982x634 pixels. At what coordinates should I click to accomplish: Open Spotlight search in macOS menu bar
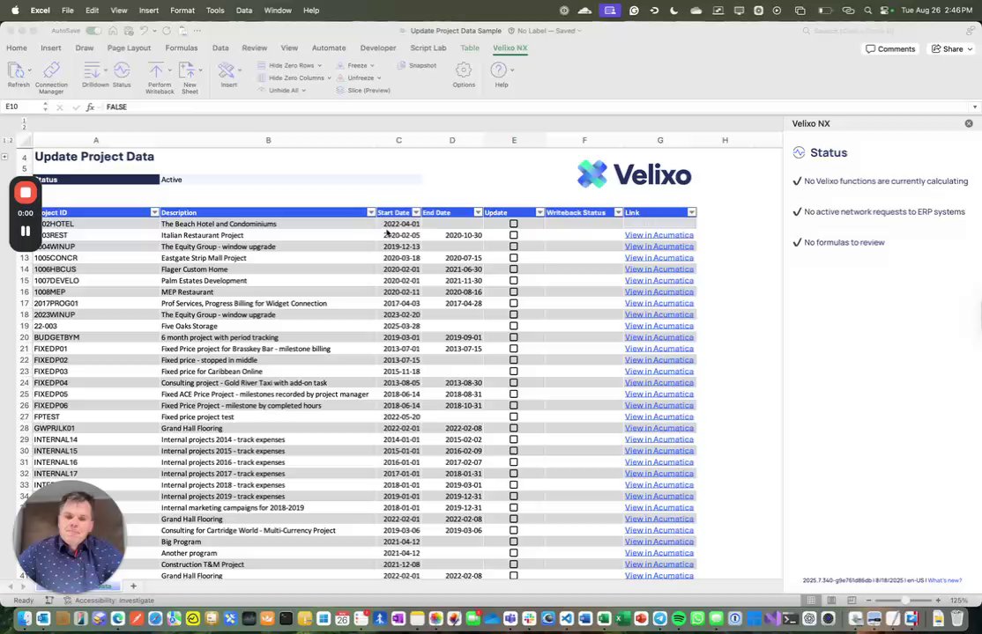coord(867,10)
